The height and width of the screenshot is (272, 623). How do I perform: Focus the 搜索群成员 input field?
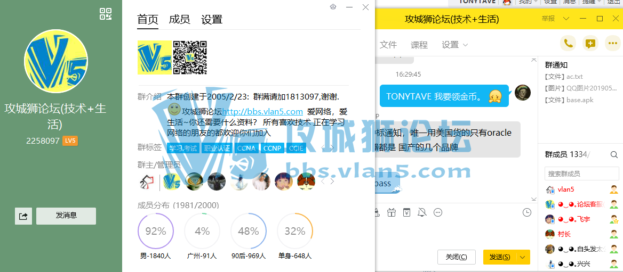pos(582,174)
